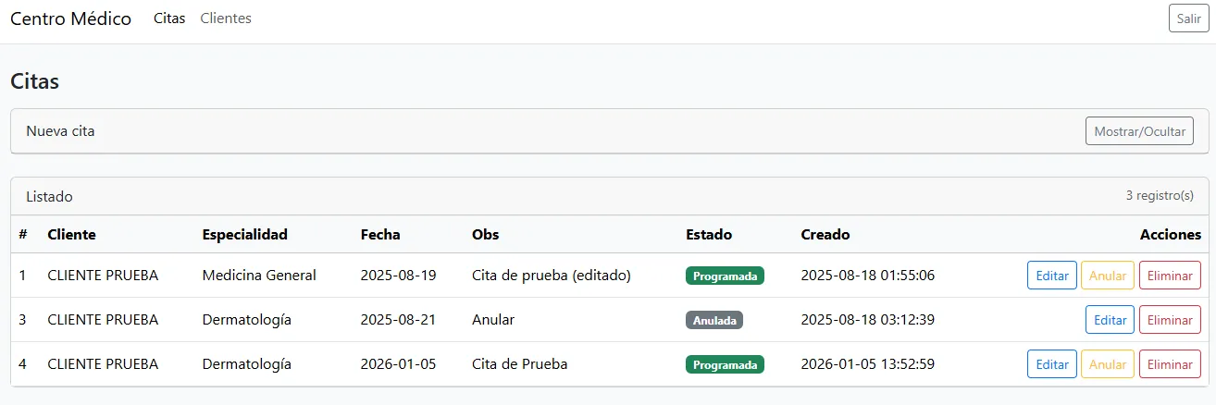Open the Citas navigation tab

pos(169,18)
